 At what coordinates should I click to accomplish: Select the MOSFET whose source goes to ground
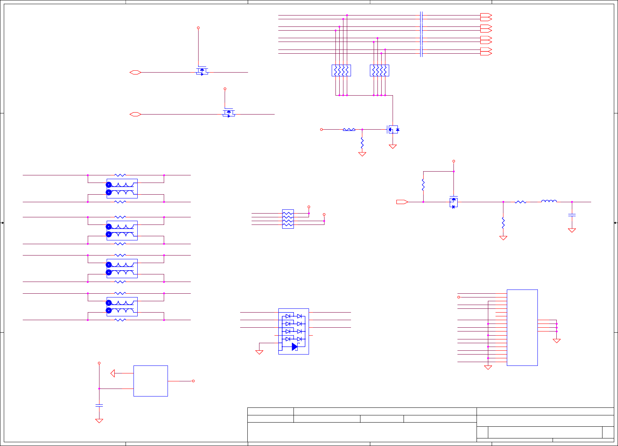[x=393, y=130]
